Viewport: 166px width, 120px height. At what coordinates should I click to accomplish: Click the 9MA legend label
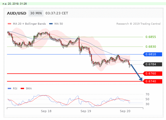point(29,89)
